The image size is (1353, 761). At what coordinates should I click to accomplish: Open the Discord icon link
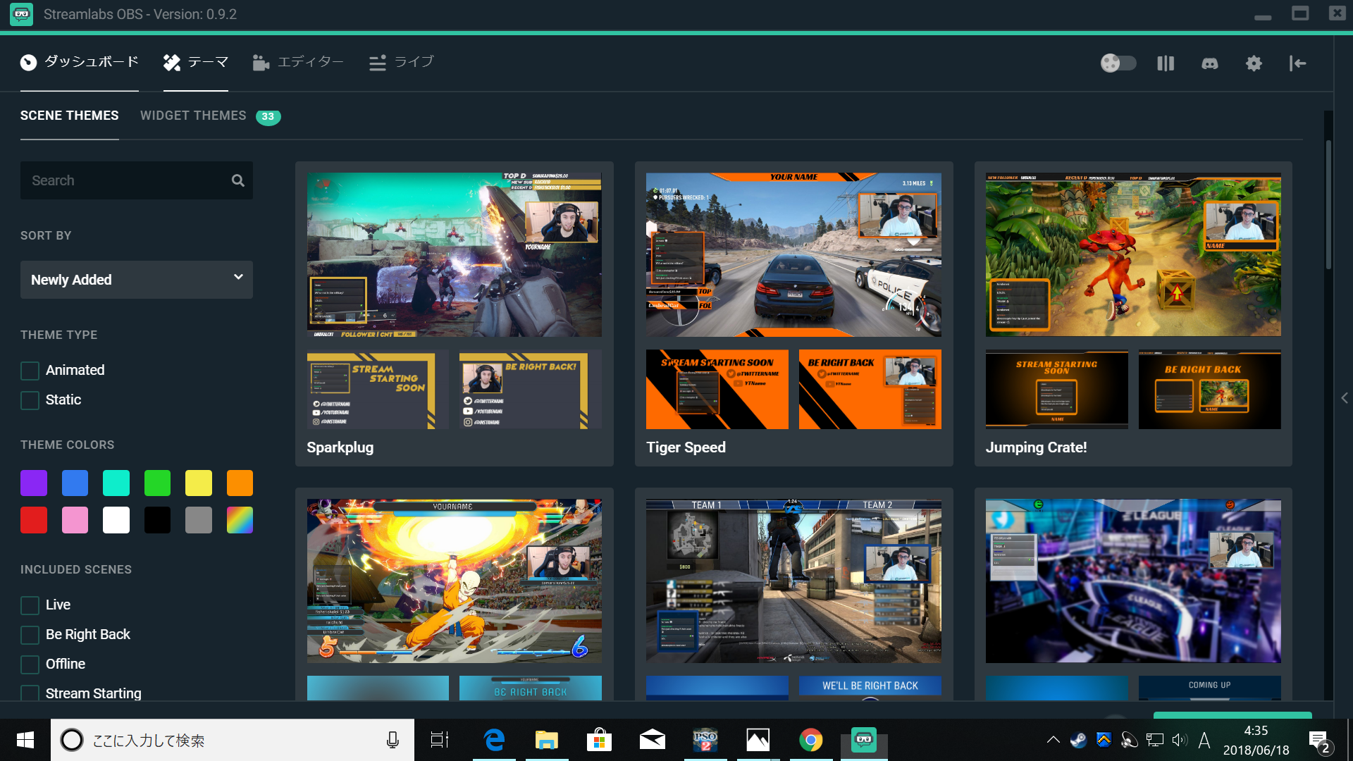[1210, 63]
